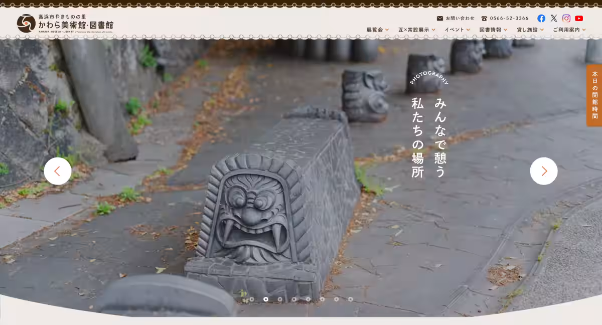Open the 貸し施設 navigation item
This screenshot has width=602, height=325.
pos(528,30)
